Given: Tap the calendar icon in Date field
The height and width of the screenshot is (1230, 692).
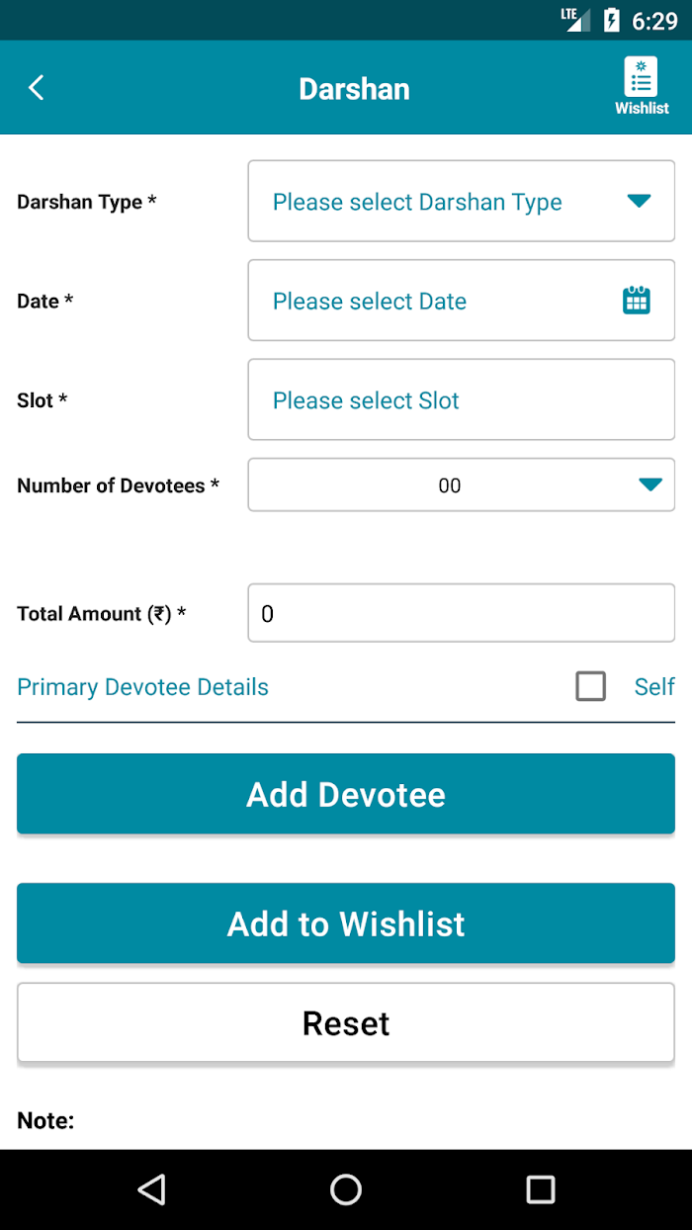Looking at the screenshot, I should [637, 301].
